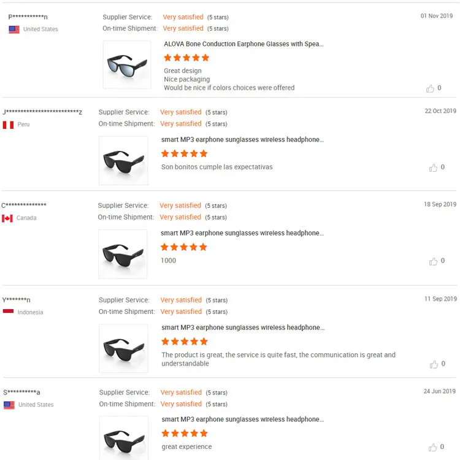Viewport: 460px width, 460px height.
Task: Open product link in Canada review
Action: pyautogui.click(x=242, y=233)
